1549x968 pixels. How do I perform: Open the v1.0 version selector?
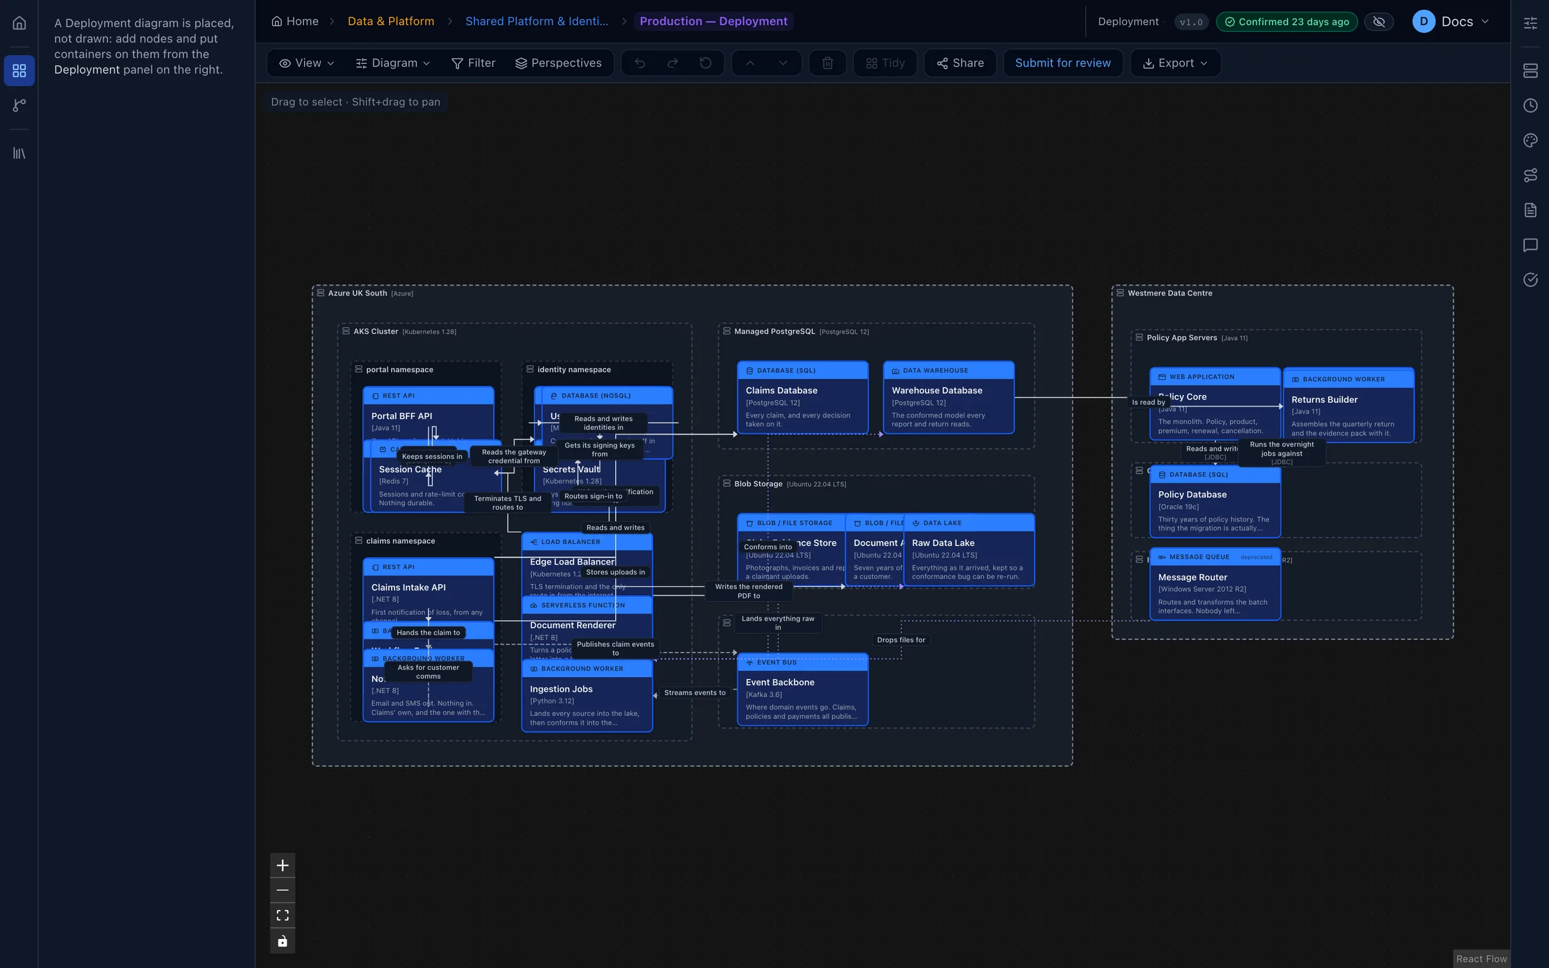(x=1191, y=22)
